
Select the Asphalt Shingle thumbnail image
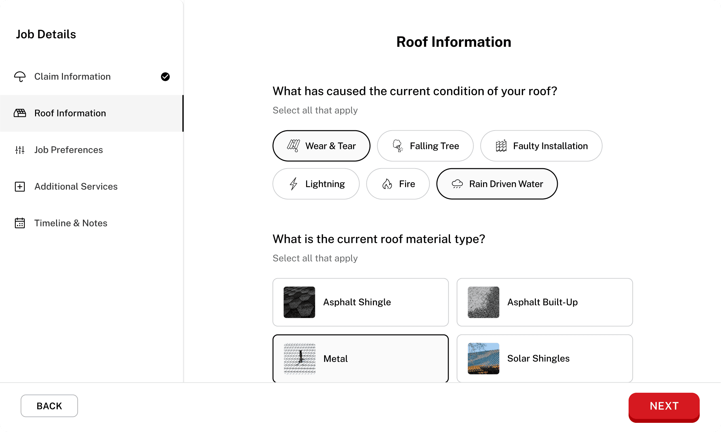pyautogui.click(x=299, y=302)
